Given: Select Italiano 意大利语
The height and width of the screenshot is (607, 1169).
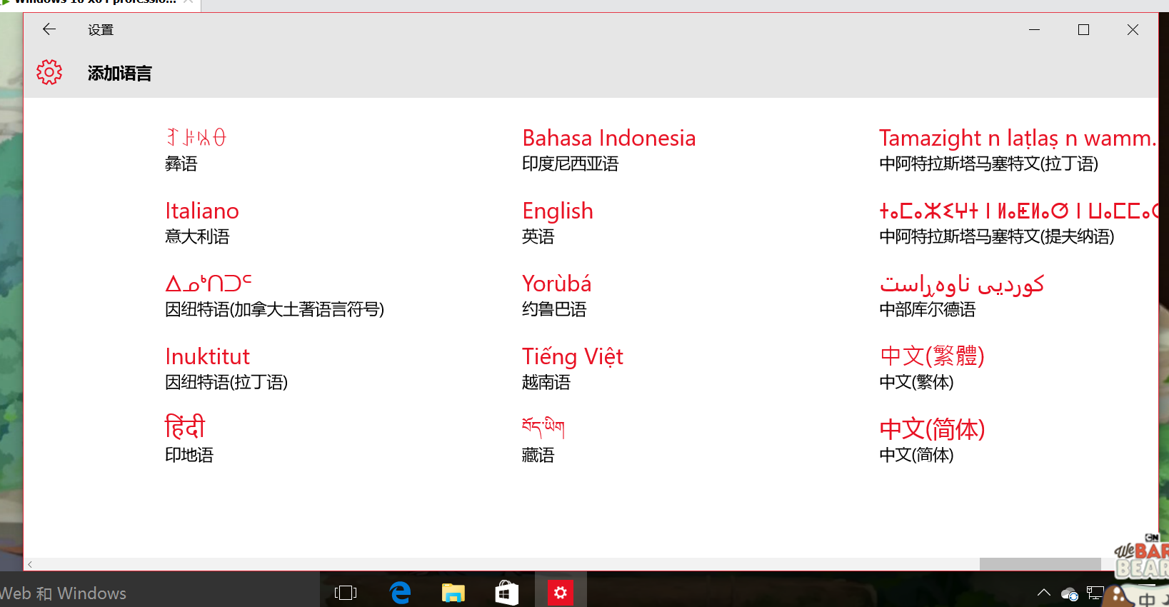Looking at the screenshot, I should click(x=202, y=223).
